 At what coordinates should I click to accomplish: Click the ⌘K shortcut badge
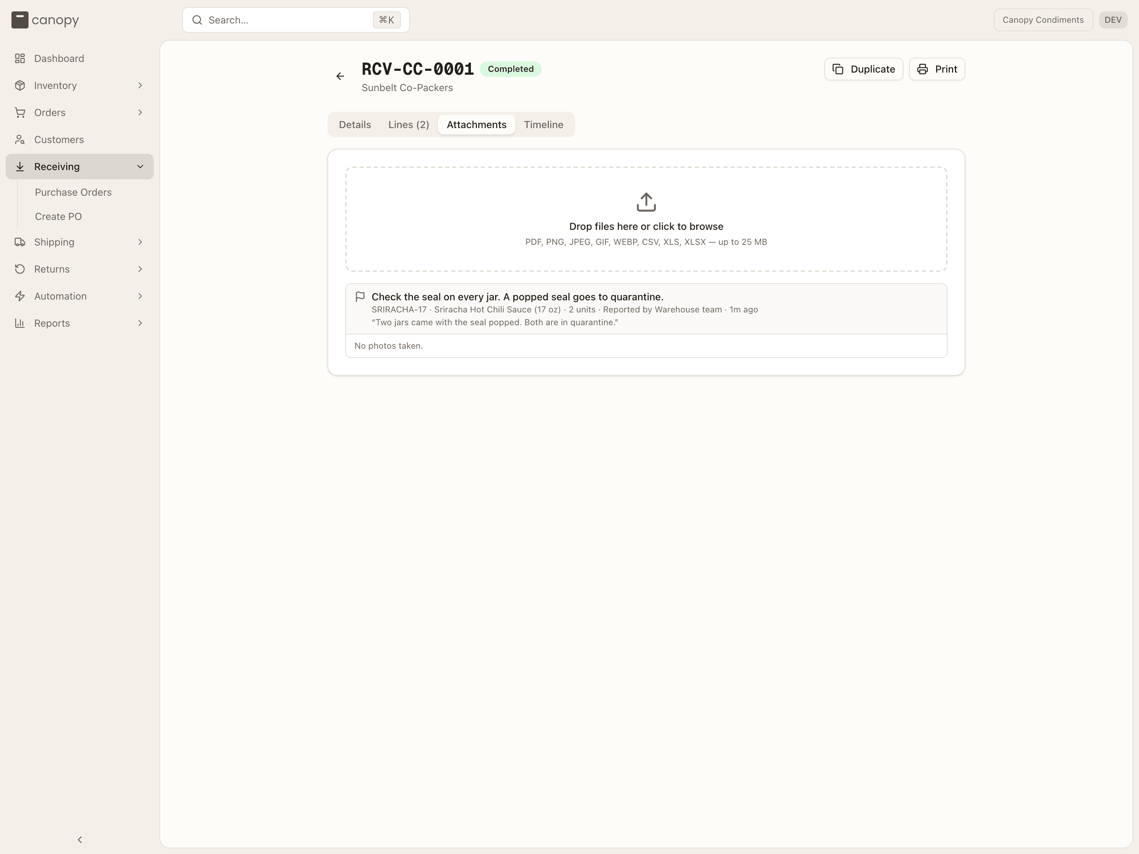coord(387,20)
